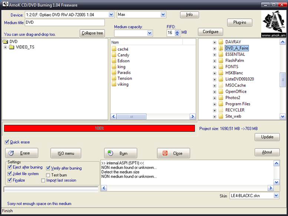Toggle the Quick erase checkbox
The height and width of the screenshot is (216, 288).
(7, 142)
